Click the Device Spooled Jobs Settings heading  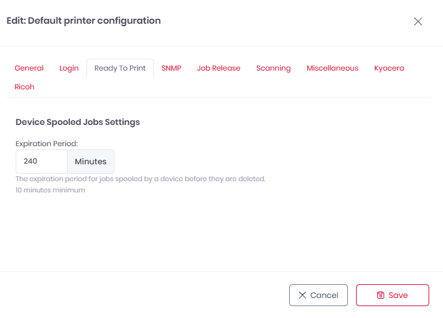[x=78, y=122]
